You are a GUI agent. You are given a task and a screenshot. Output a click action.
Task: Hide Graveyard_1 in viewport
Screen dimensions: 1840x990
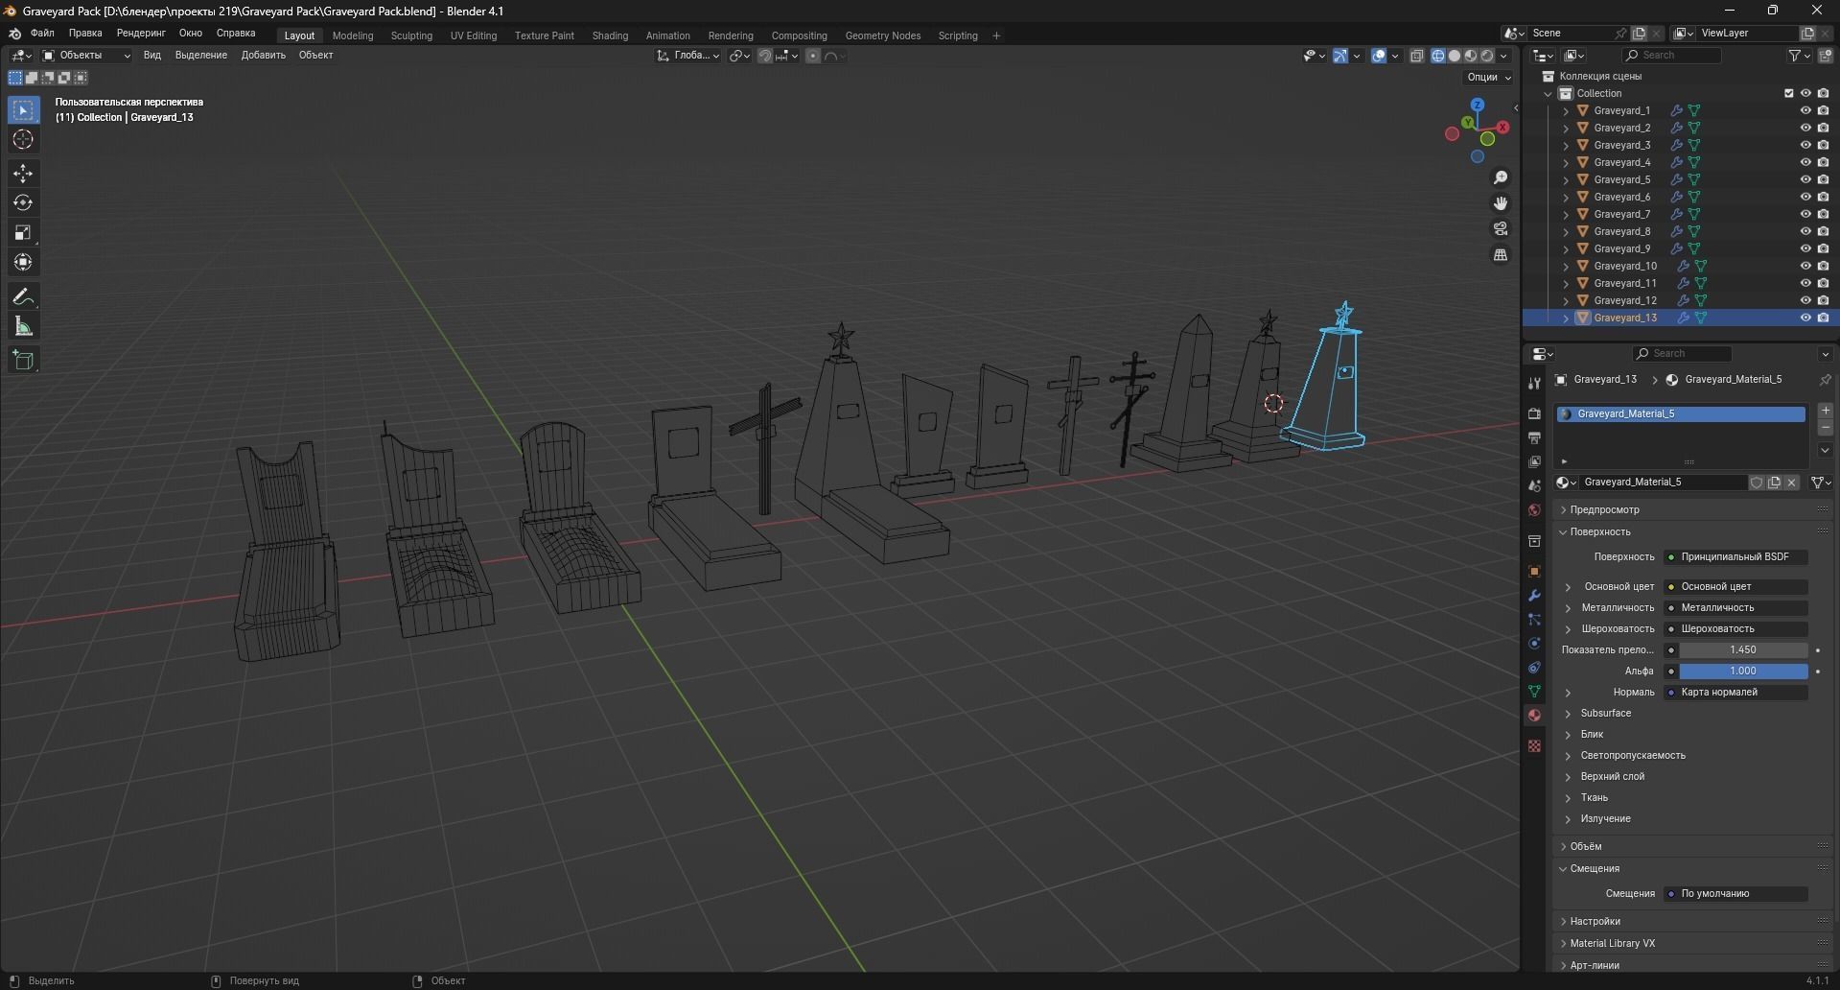1805,111
